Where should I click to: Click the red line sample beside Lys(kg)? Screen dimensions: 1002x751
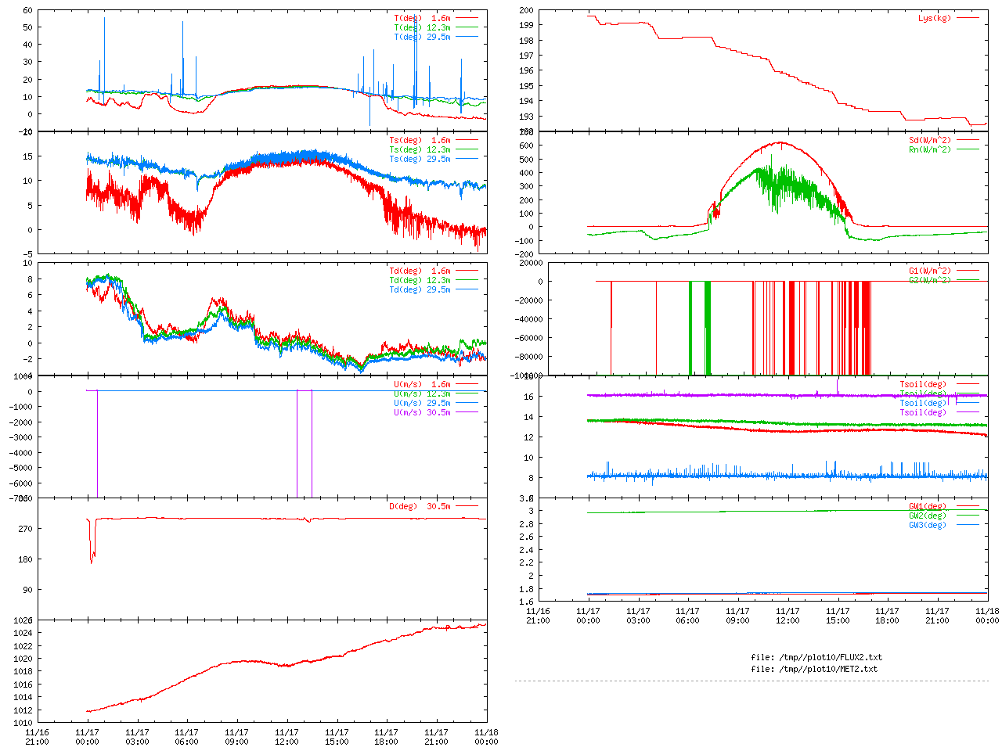tap(968, 18)
